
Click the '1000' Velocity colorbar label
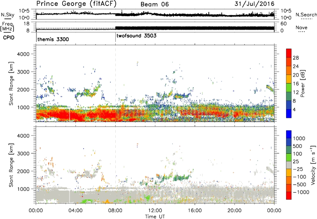[x=299, y=138]
